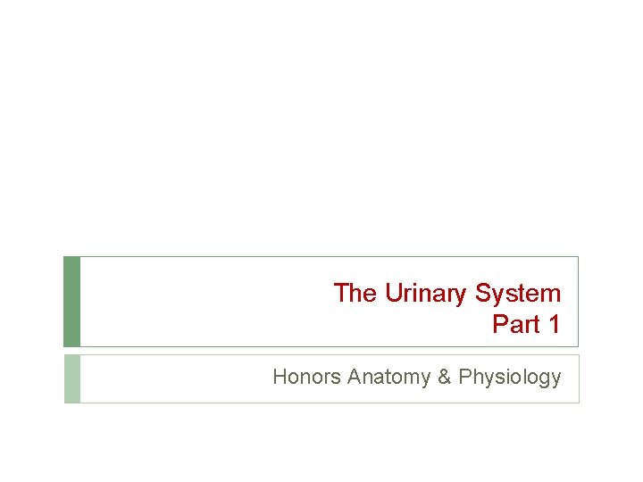Click the dark green accent bar beside title

[71, 302]
